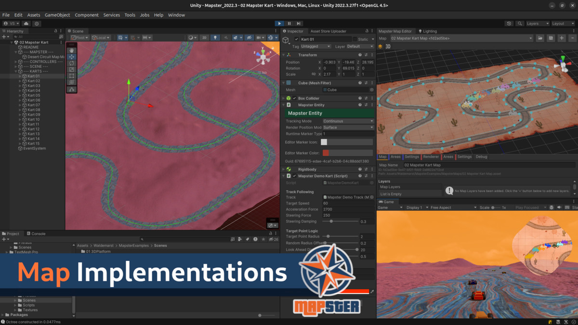578x325 pixels.
Task: Toggle the Static checkbox
Action: [355, 39]
